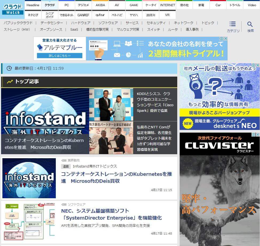The width and height of the screenshot is (260, 246).
Task: Open the マルウェア対策 link
Action: [128, 30]
